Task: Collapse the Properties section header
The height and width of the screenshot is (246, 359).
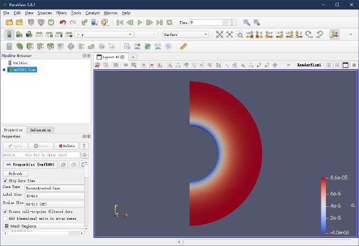Action: [x=30, y=164]
